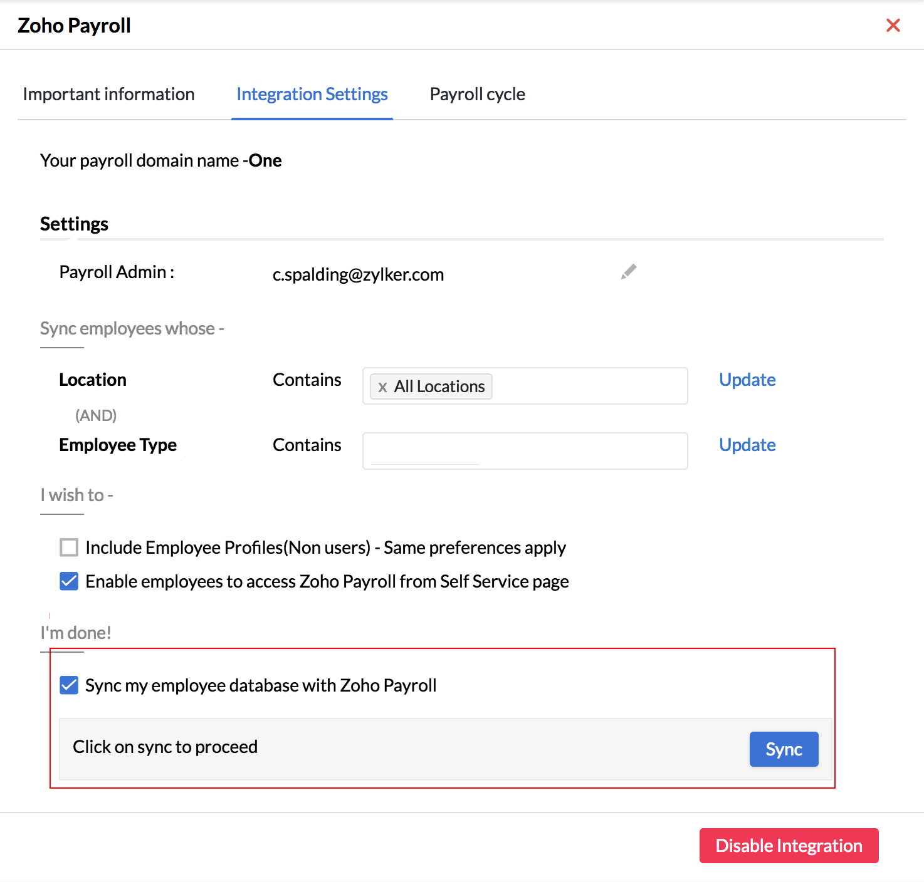Enable Include Employee Profiles(Non users) option

(69, 547)
